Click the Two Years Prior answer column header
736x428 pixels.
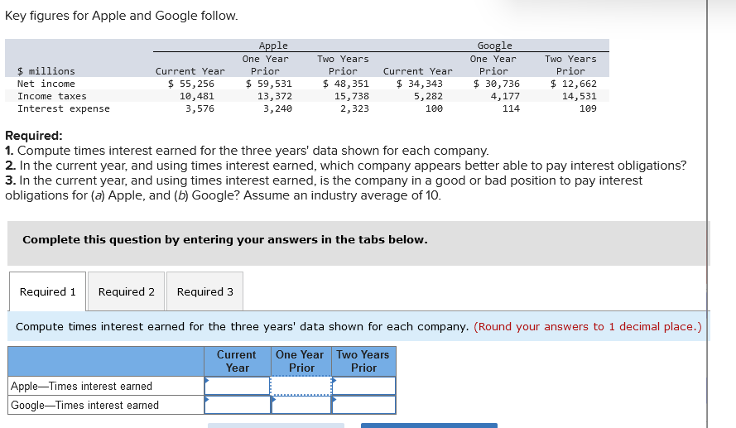[x=363, y=362]
